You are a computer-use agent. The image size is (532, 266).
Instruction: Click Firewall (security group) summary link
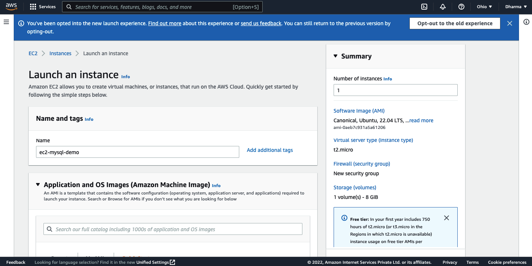[x=362, y=164]
